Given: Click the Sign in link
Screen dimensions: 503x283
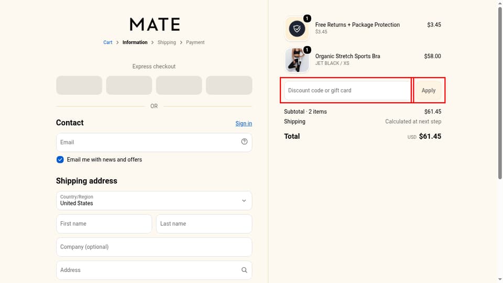Looking at the screenshot, I should pos(244,124).
